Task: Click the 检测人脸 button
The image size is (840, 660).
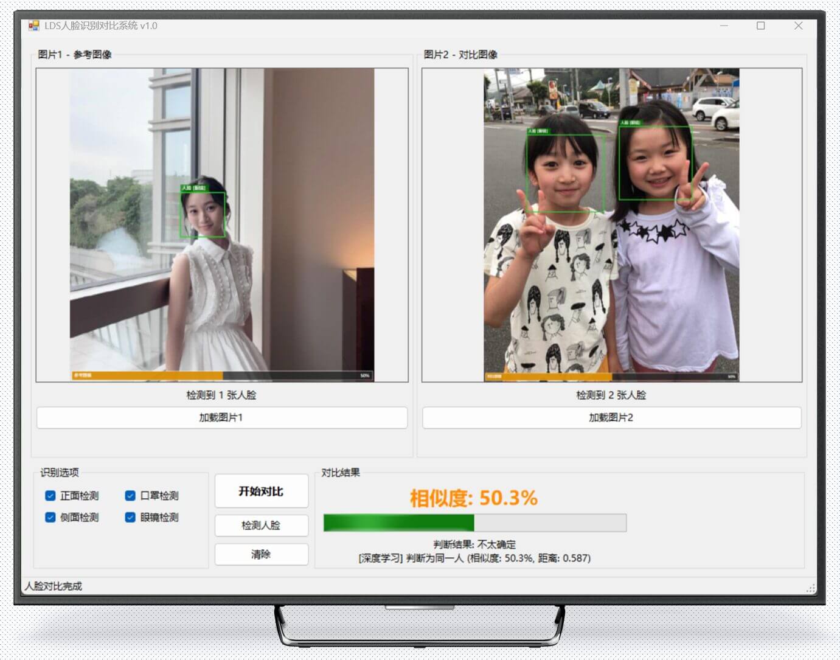Action: click(x=261, y=526)
